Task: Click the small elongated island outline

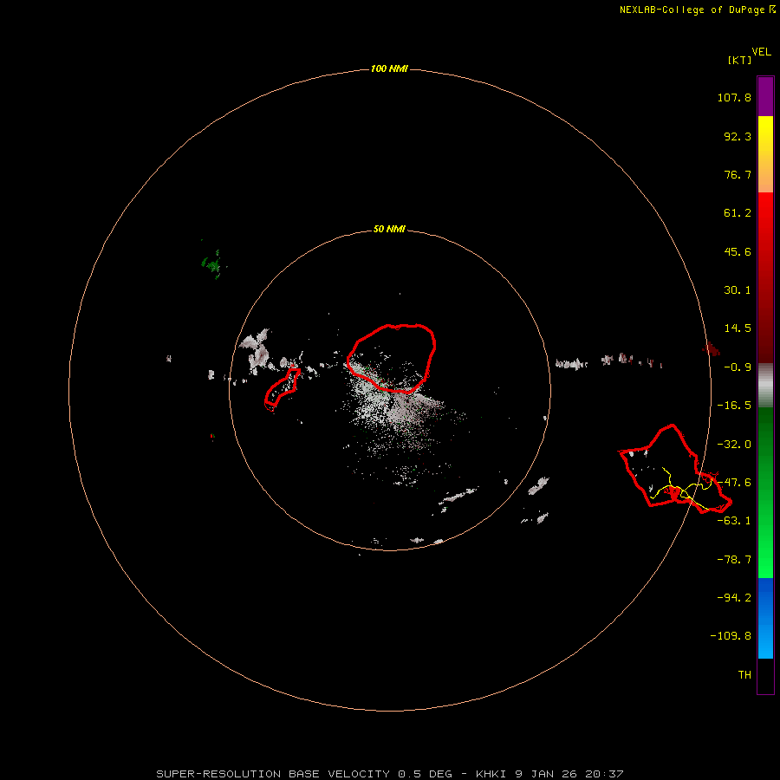Action: tap(282, 388)
